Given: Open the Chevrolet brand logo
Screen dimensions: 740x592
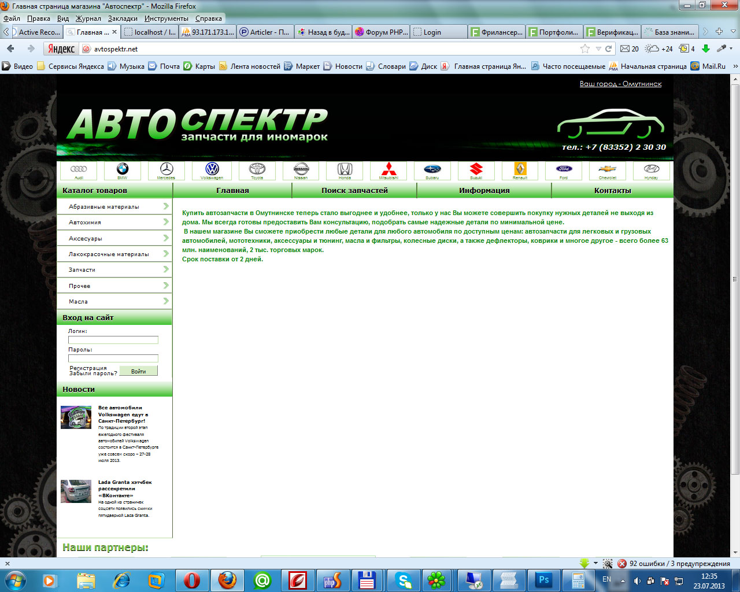Looking at the screenshot, I should (608, 171).
